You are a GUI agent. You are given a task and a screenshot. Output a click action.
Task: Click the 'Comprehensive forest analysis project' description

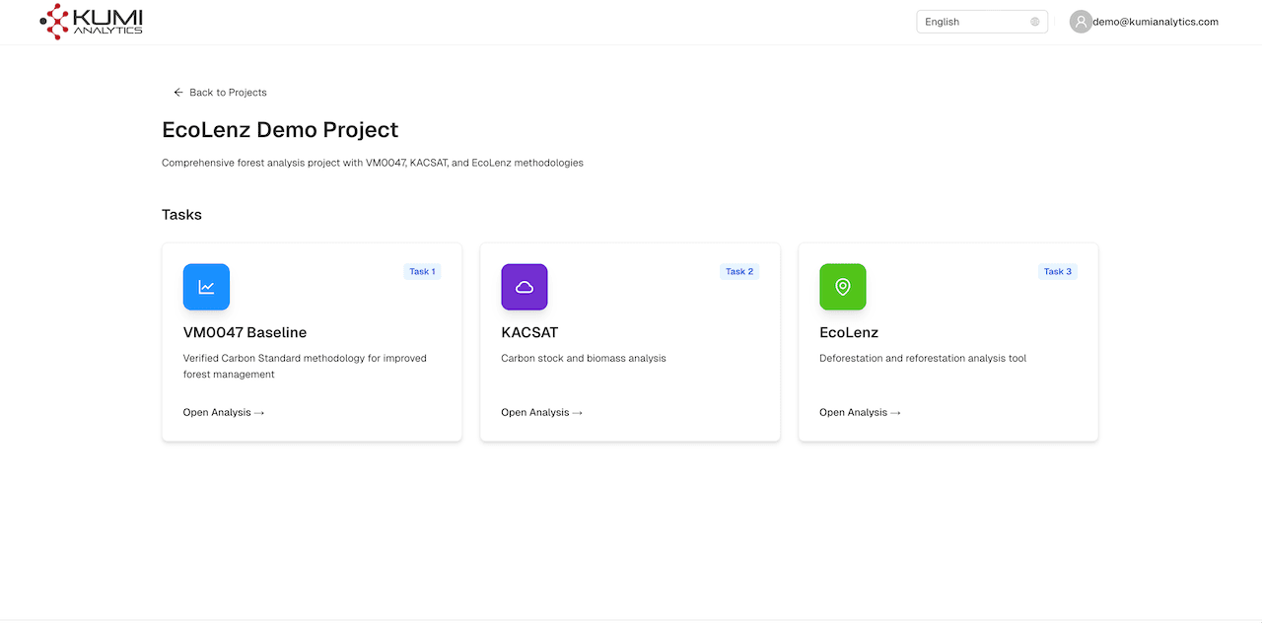[373, 164]
